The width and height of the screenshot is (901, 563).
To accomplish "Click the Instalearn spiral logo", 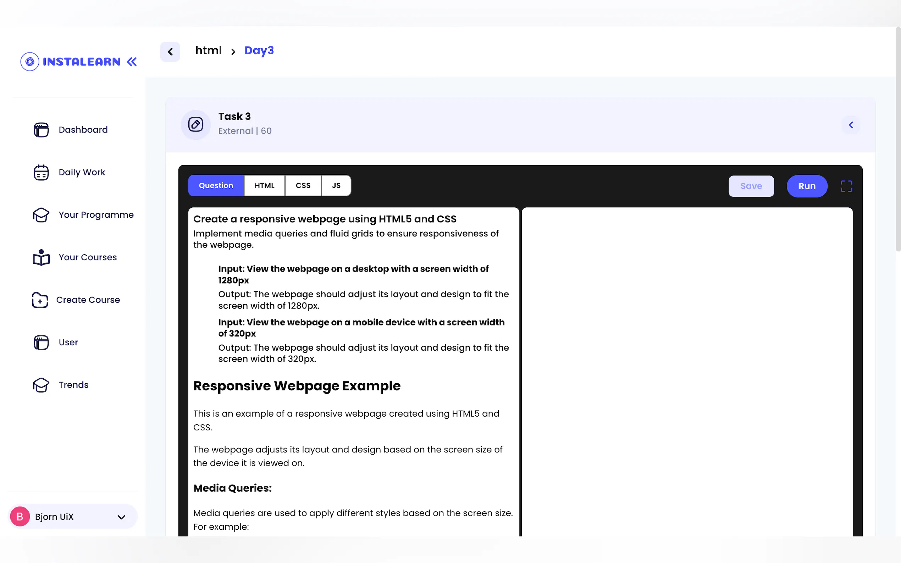I will click(x=30, y=61).
